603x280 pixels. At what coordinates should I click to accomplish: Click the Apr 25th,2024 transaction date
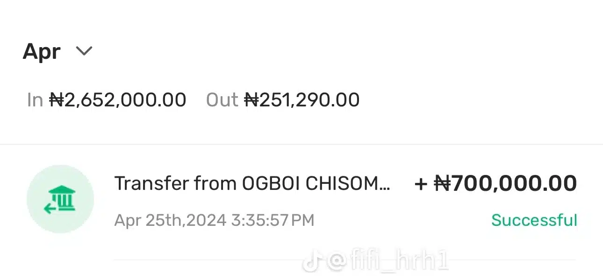pos(170,220)
